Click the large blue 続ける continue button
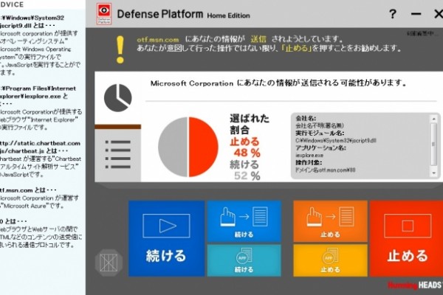443x295 pixels. point(166,238)
